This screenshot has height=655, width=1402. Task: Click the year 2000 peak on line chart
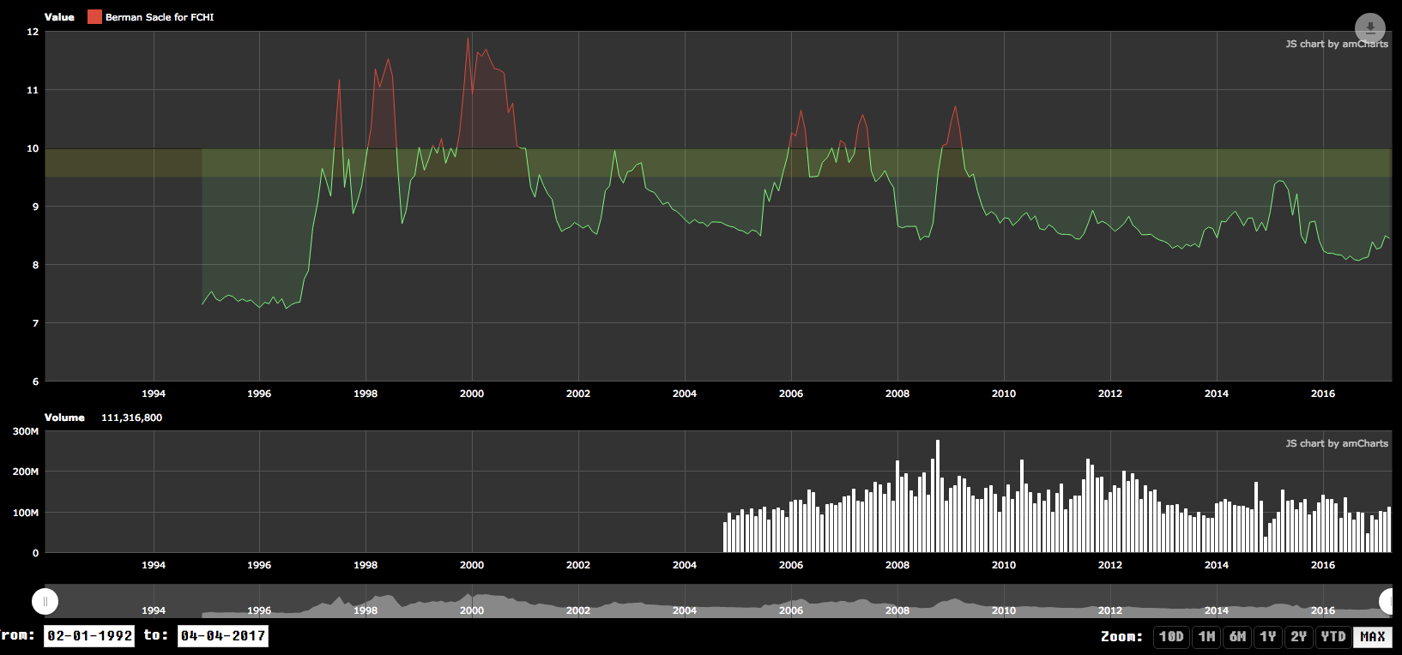click(468, 38)
